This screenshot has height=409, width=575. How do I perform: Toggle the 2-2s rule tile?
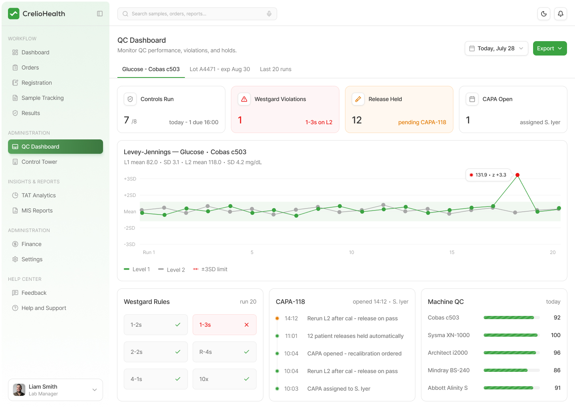156,352
